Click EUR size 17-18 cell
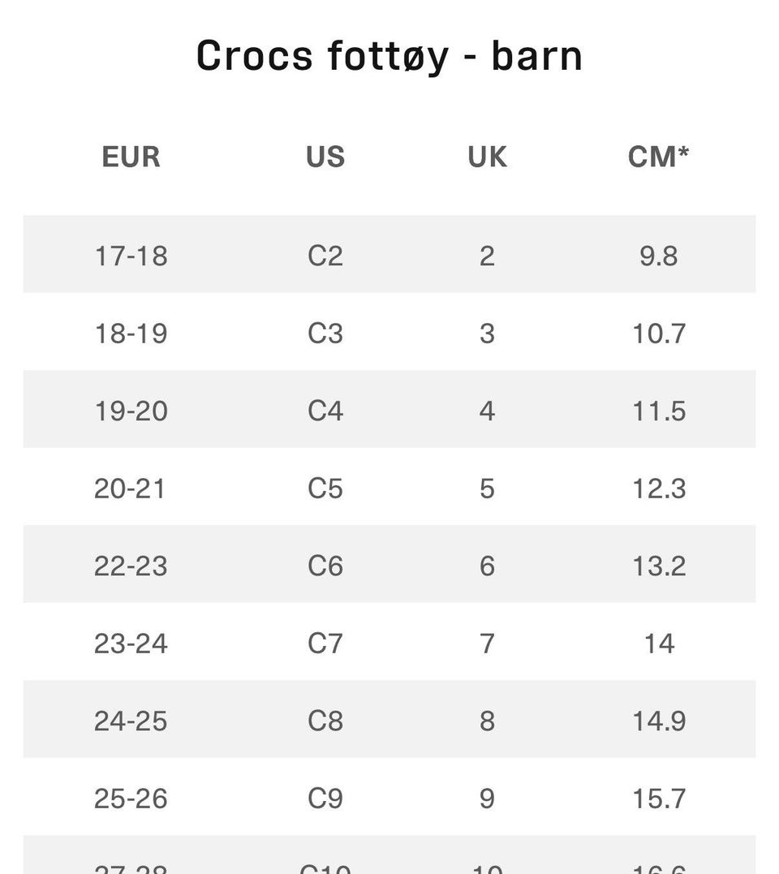Screen dimensions: 779x874 tap(131, 256)
